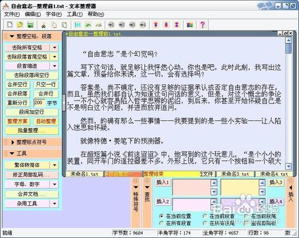Open dropdown arrow next to 段首缩进
299x238 pixels.
coord(54,66)
